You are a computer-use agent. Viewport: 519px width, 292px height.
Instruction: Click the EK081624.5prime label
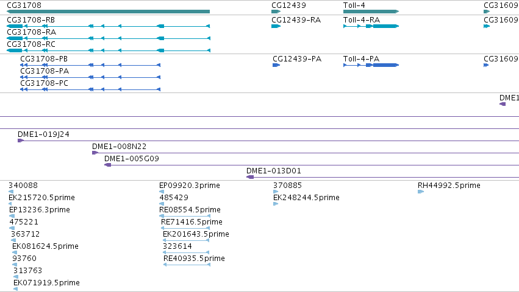[x=45, y=246]
